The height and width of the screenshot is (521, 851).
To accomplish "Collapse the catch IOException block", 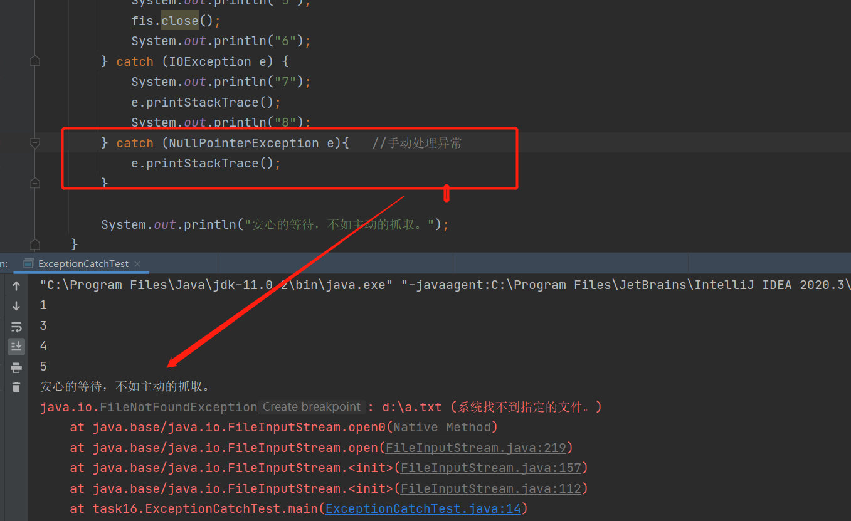I will [x=35, y=61].
